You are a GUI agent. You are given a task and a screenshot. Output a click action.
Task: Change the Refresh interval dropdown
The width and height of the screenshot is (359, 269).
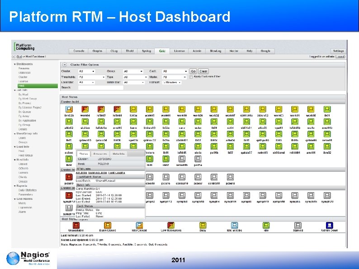[172, 82]
